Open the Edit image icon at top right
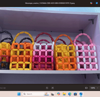This screenshot has height=97, width=100. click(97, 3)
